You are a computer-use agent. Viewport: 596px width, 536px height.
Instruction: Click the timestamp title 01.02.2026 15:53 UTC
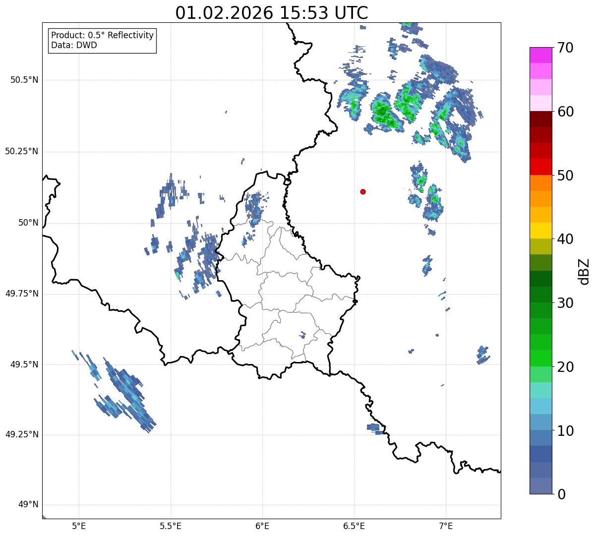272,13
